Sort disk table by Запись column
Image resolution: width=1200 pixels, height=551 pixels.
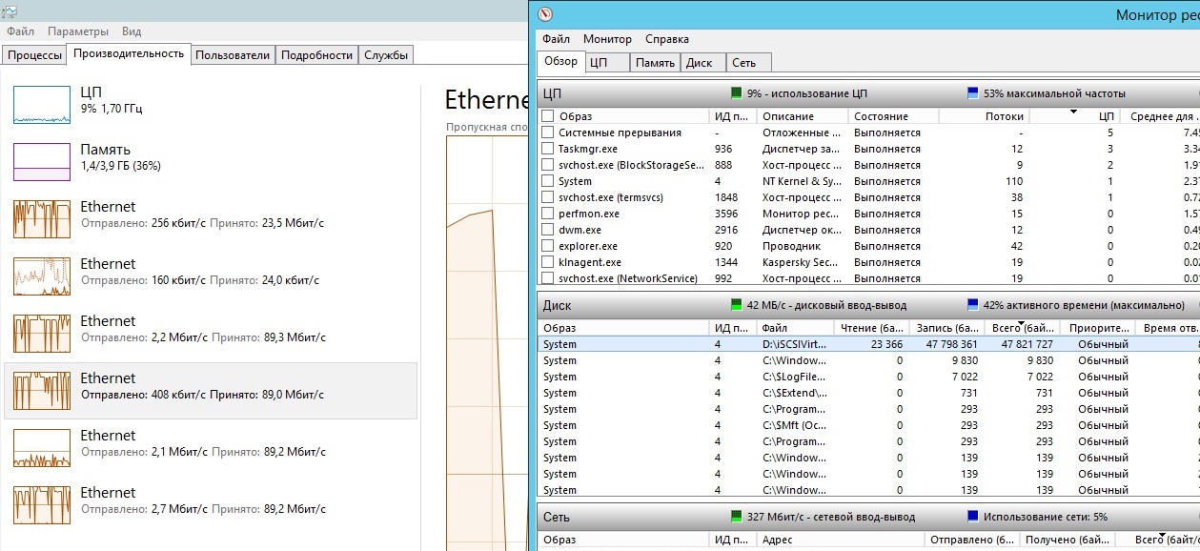(x=946, y=328)
